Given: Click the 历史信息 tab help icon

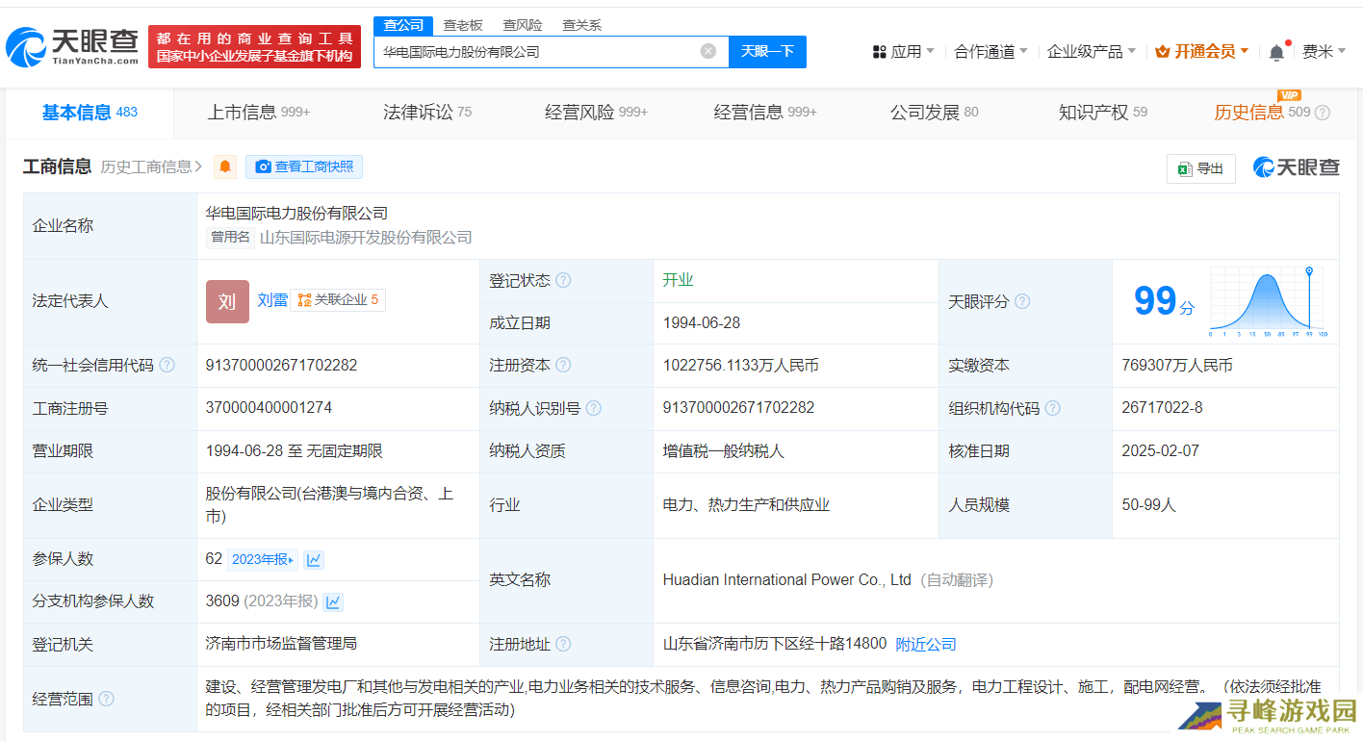Looking at the screenshot, I should (x=1323, y=113).
